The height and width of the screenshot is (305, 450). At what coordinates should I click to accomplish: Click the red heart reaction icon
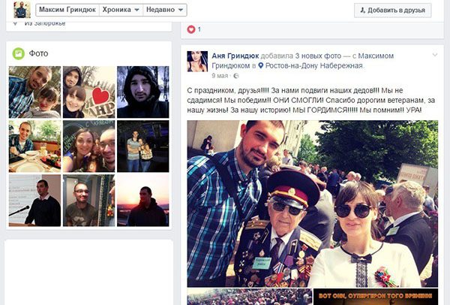(190, 29)
